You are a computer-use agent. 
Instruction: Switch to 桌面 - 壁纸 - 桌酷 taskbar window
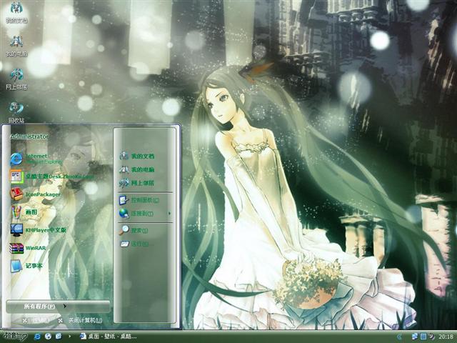click(x=109, y=337)
